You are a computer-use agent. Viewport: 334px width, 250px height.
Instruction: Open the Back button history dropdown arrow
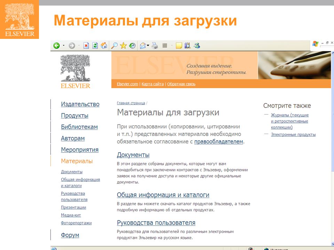[63, 45]
